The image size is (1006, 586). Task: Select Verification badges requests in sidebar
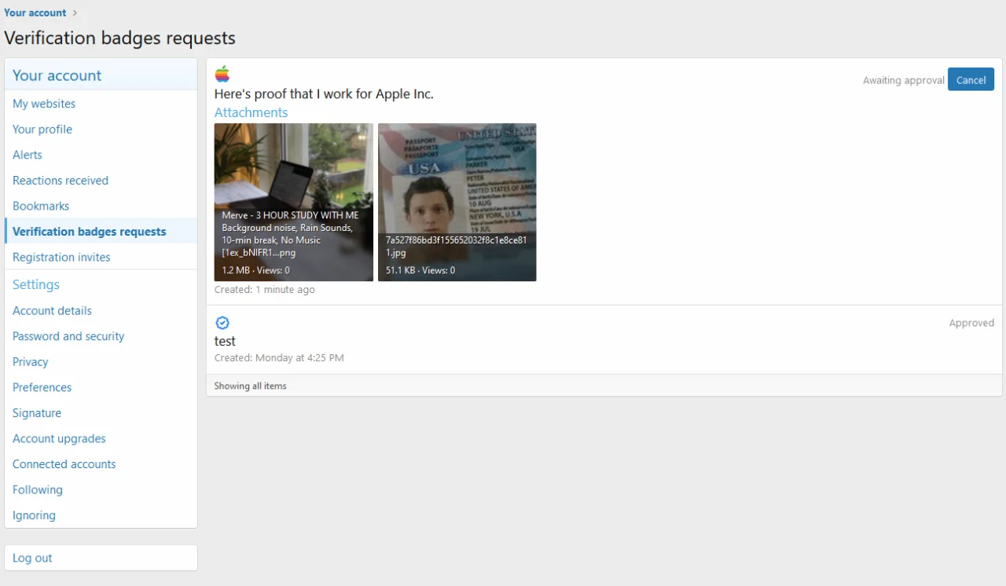89,231
